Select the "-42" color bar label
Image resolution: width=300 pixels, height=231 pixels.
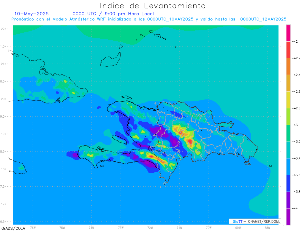295,41
